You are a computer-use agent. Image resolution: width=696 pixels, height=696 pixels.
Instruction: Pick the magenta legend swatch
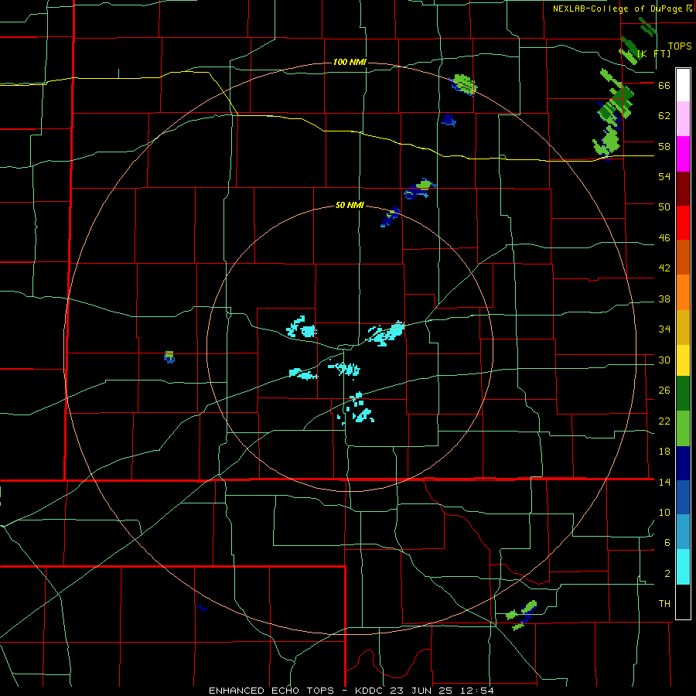coord(683,154)
